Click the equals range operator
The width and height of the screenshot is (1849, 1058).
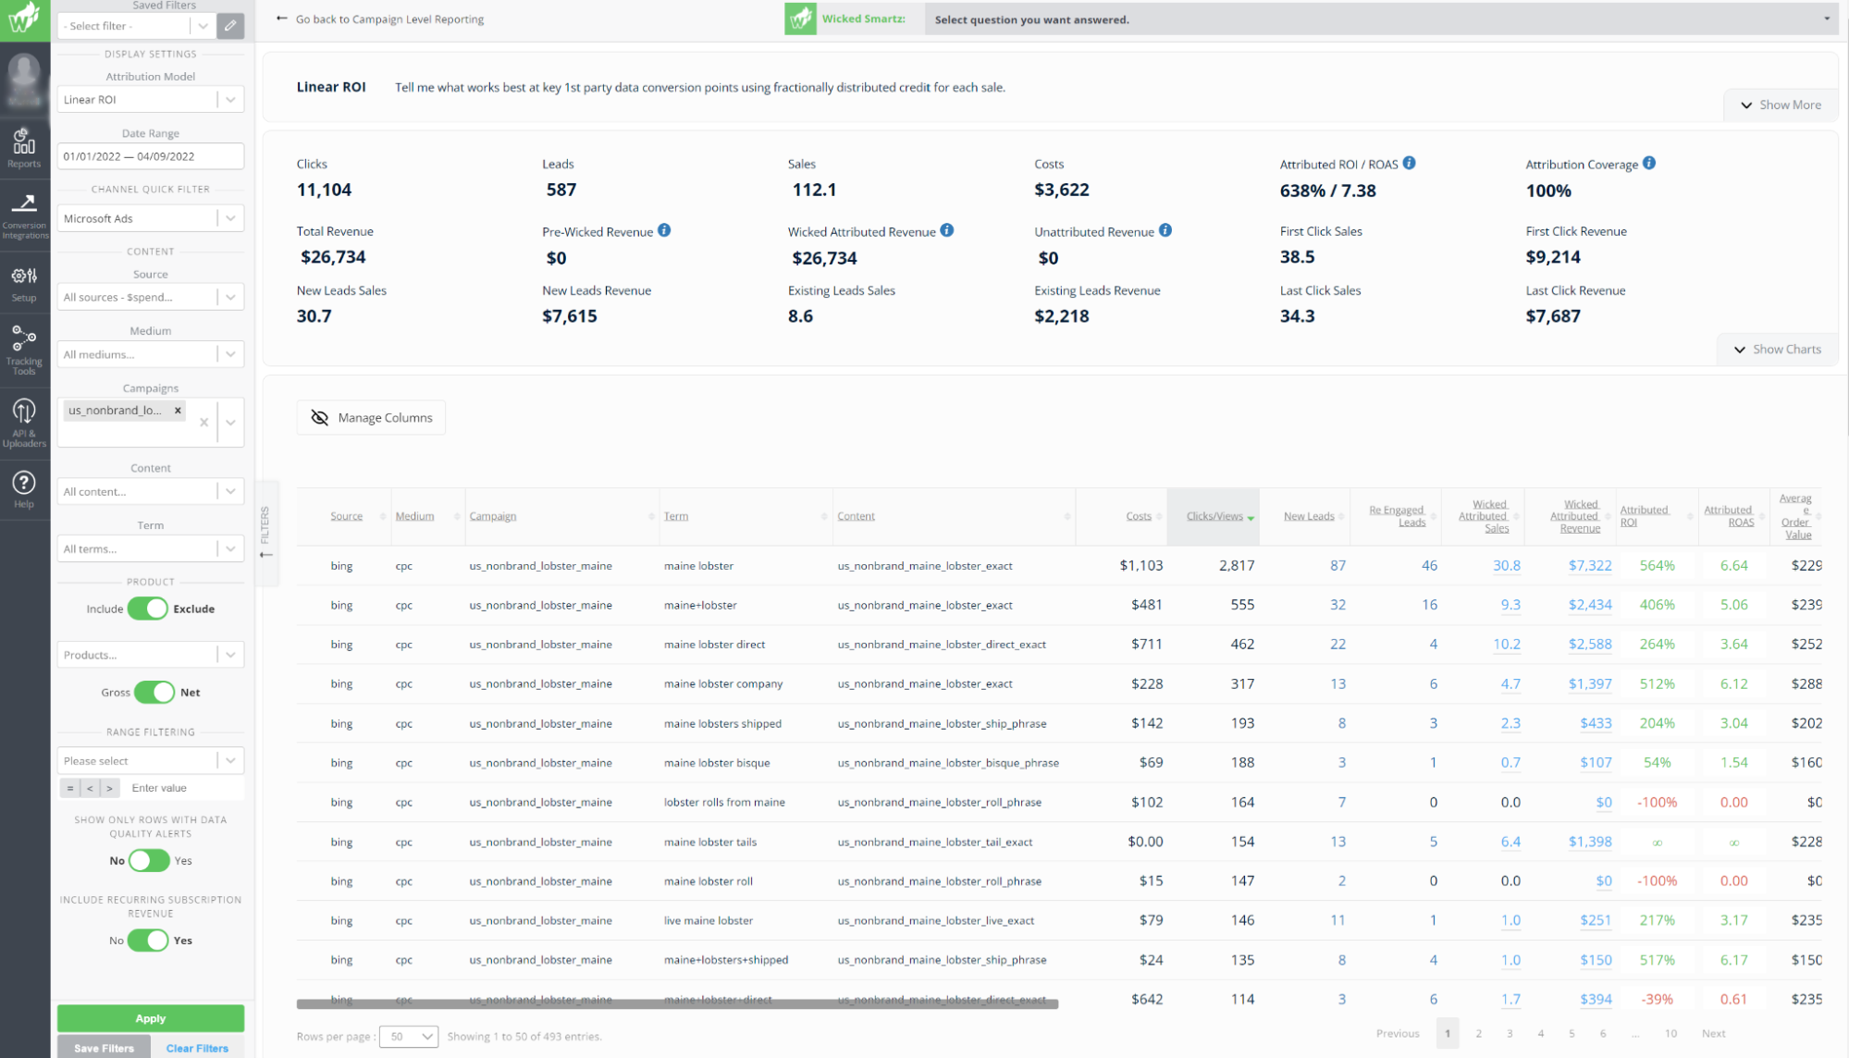coord(70,788)
